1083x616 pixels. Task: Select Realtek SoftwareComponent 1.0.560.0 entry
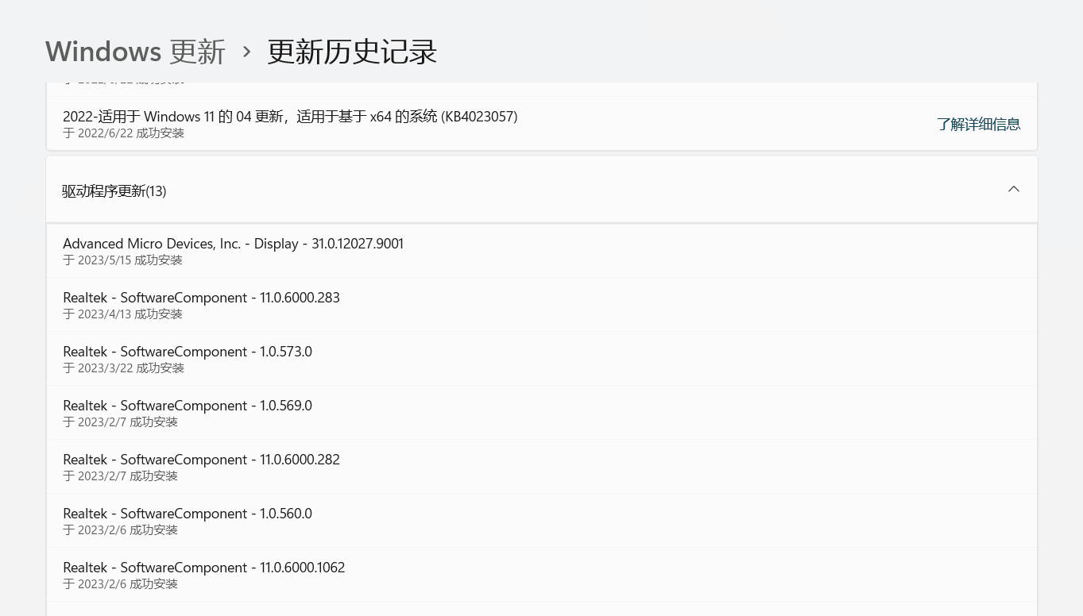(542, 521)
